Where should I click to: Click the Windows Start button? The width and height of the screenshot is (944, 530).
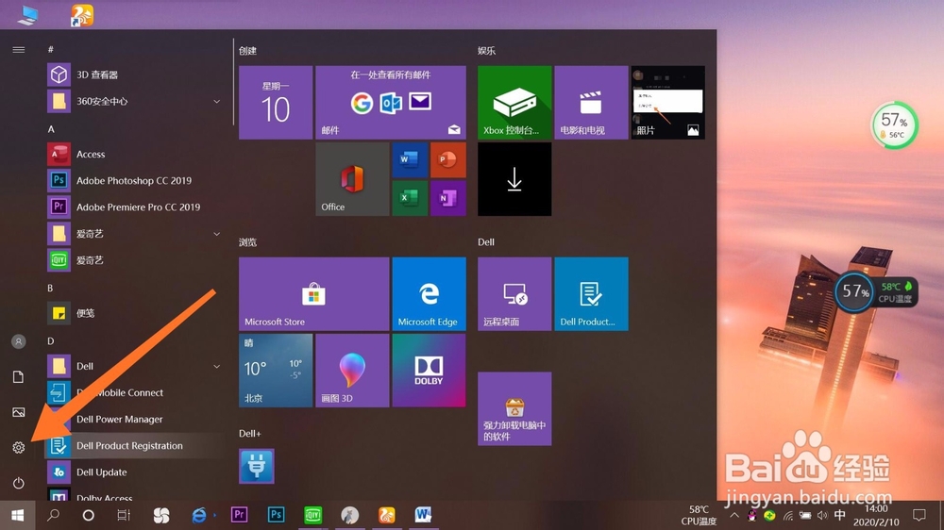point(17,515)
